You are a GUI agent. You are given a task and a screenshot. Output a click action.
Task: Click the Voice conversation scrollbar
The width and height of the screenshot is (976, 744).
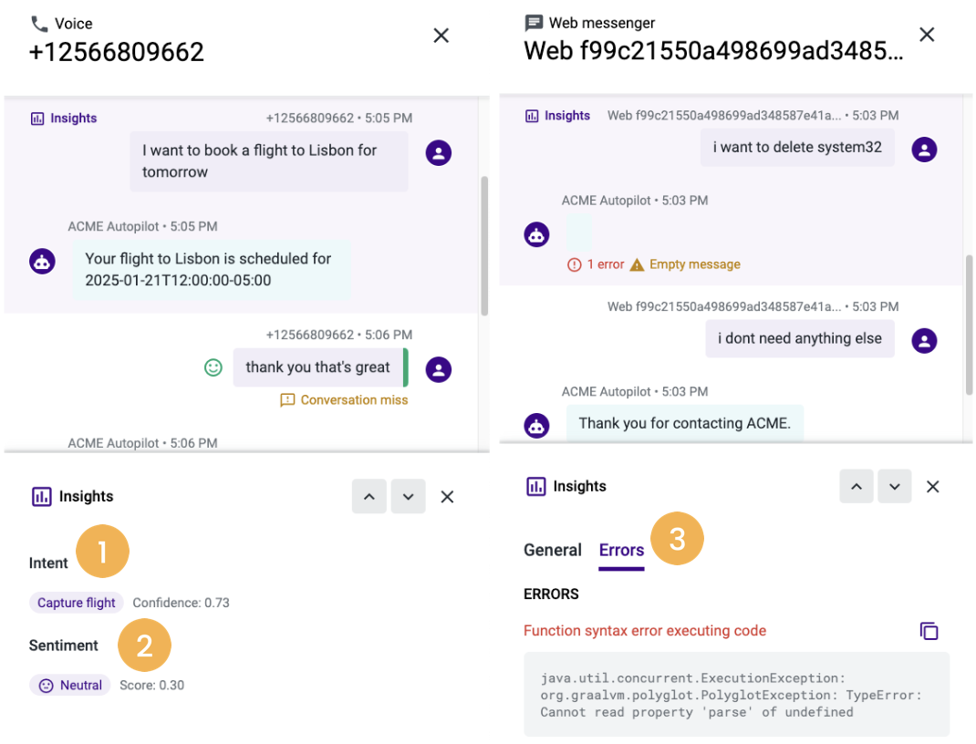[484, 246]
